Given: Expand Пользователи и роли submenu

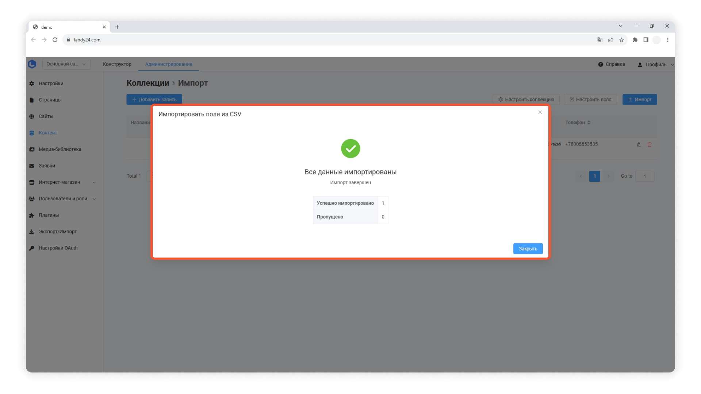Looking at the screenshot, I should [x=94, y=199].
